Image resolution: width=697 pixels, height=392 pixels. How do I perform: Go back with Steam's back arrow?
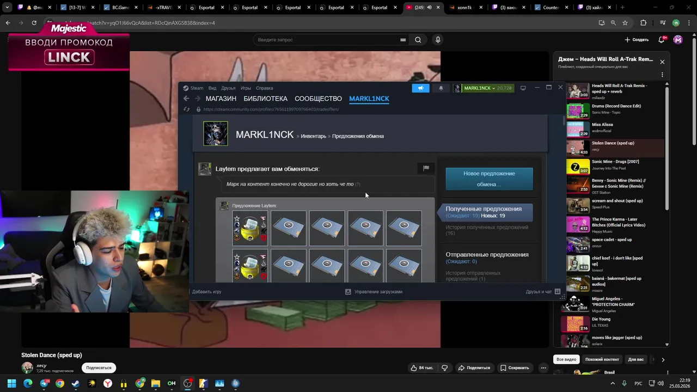186,99
